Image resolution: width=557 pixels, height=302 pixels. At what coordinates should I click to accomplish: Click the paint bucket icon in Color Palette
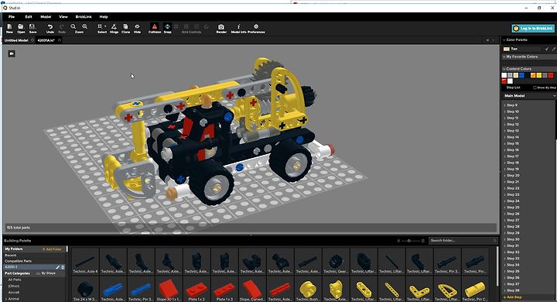pos(547,49)
